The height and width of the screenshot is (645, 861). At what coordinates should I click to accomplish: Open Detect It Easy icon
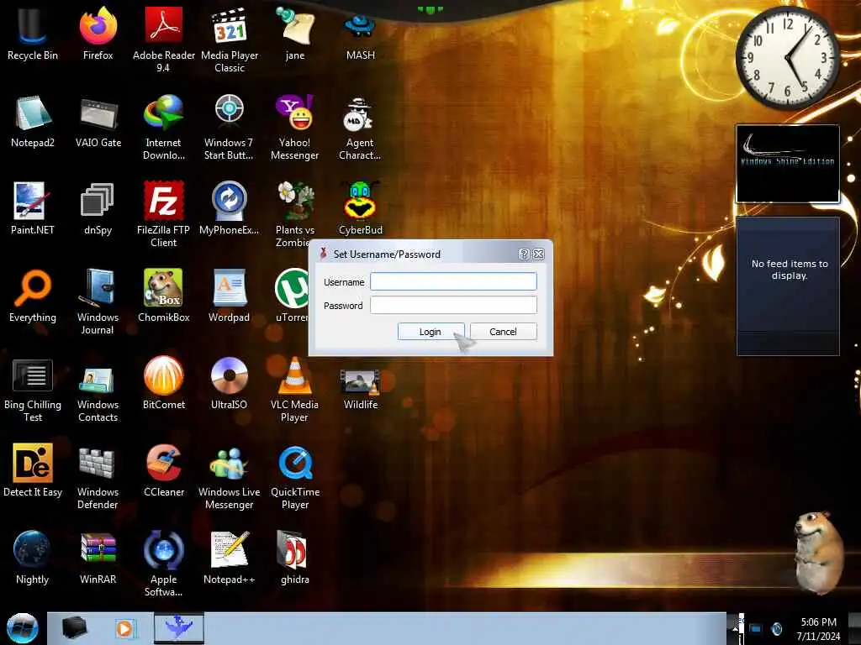pos(33,469)
